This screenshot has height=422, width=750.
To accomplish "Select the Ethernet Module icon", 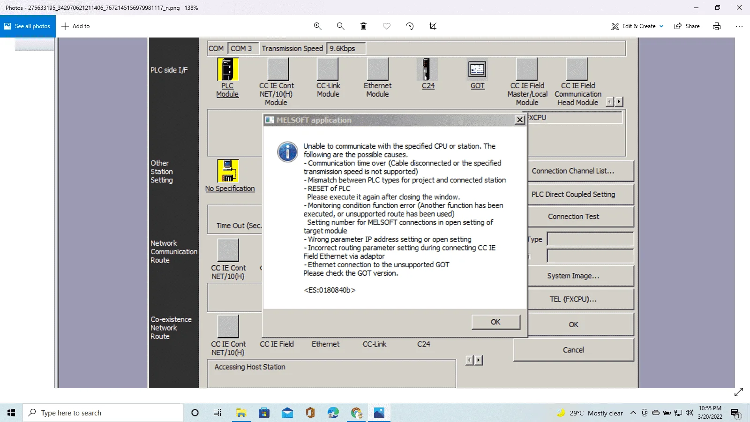I will coord(378,69).
